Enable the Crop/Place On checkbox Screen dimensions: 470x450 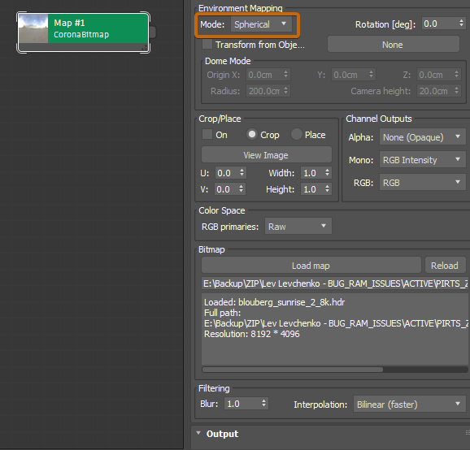click(207, 134)
